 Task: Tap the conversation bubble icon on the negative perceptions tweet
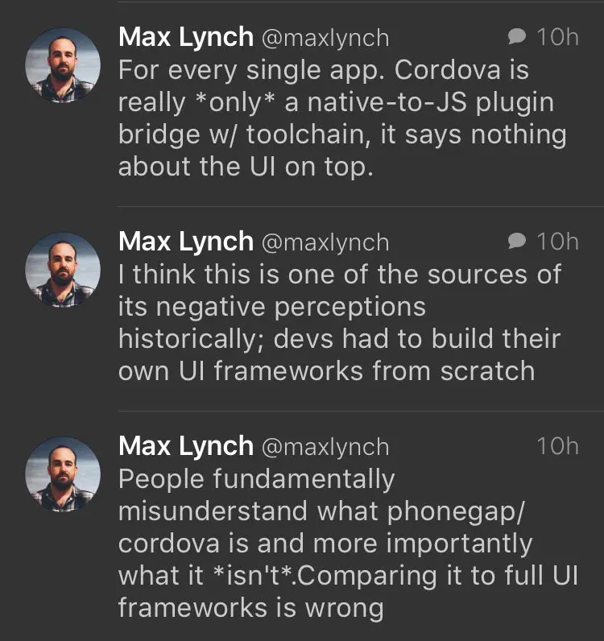[517, 241]
